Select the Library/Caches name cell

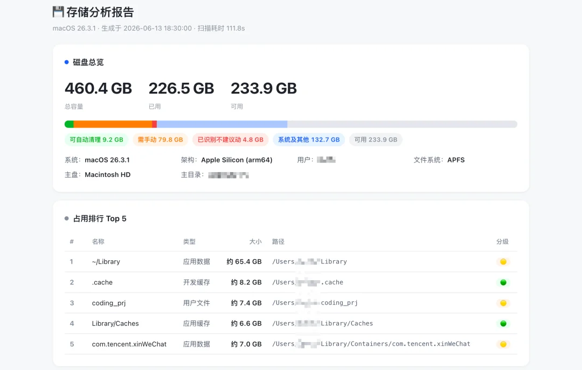point(115,324)
